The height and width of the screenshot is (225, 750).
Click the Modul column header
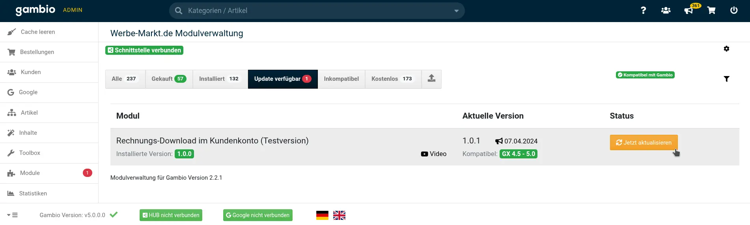128,116
